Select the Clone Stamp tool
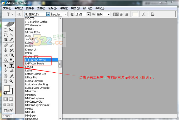 tap(6, 50)
